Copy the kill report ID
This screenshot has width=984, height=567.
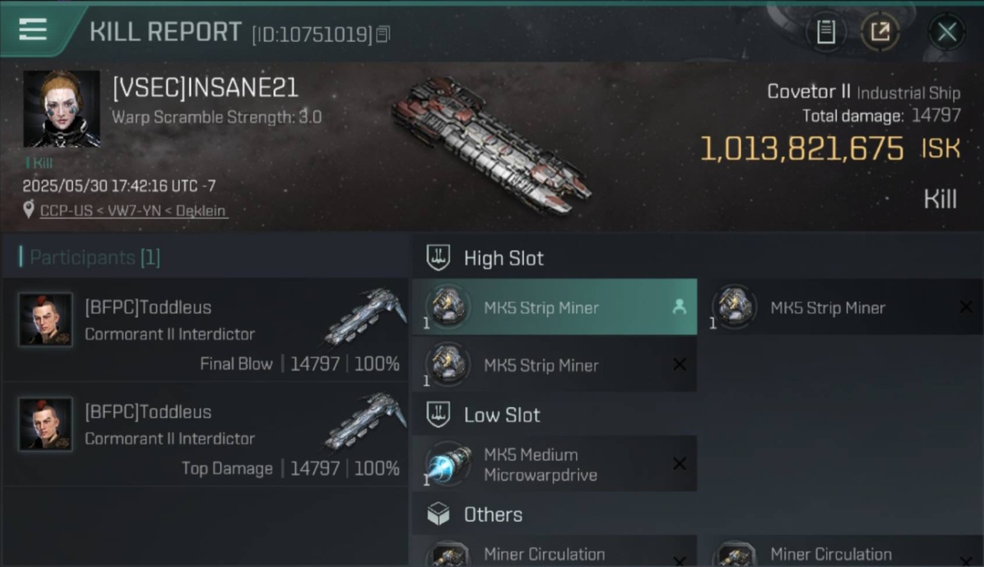[x=383, y=34]
